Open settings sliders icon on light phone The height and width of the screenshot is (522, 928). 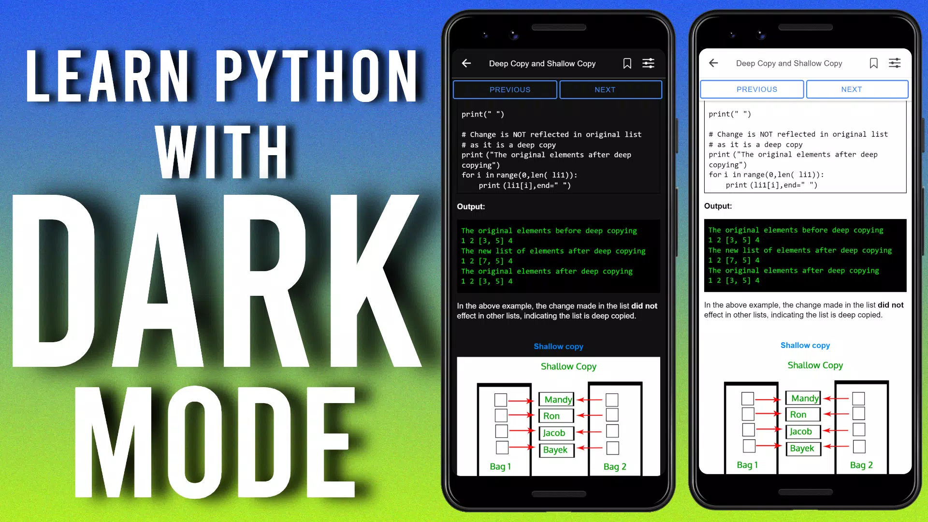895,63
